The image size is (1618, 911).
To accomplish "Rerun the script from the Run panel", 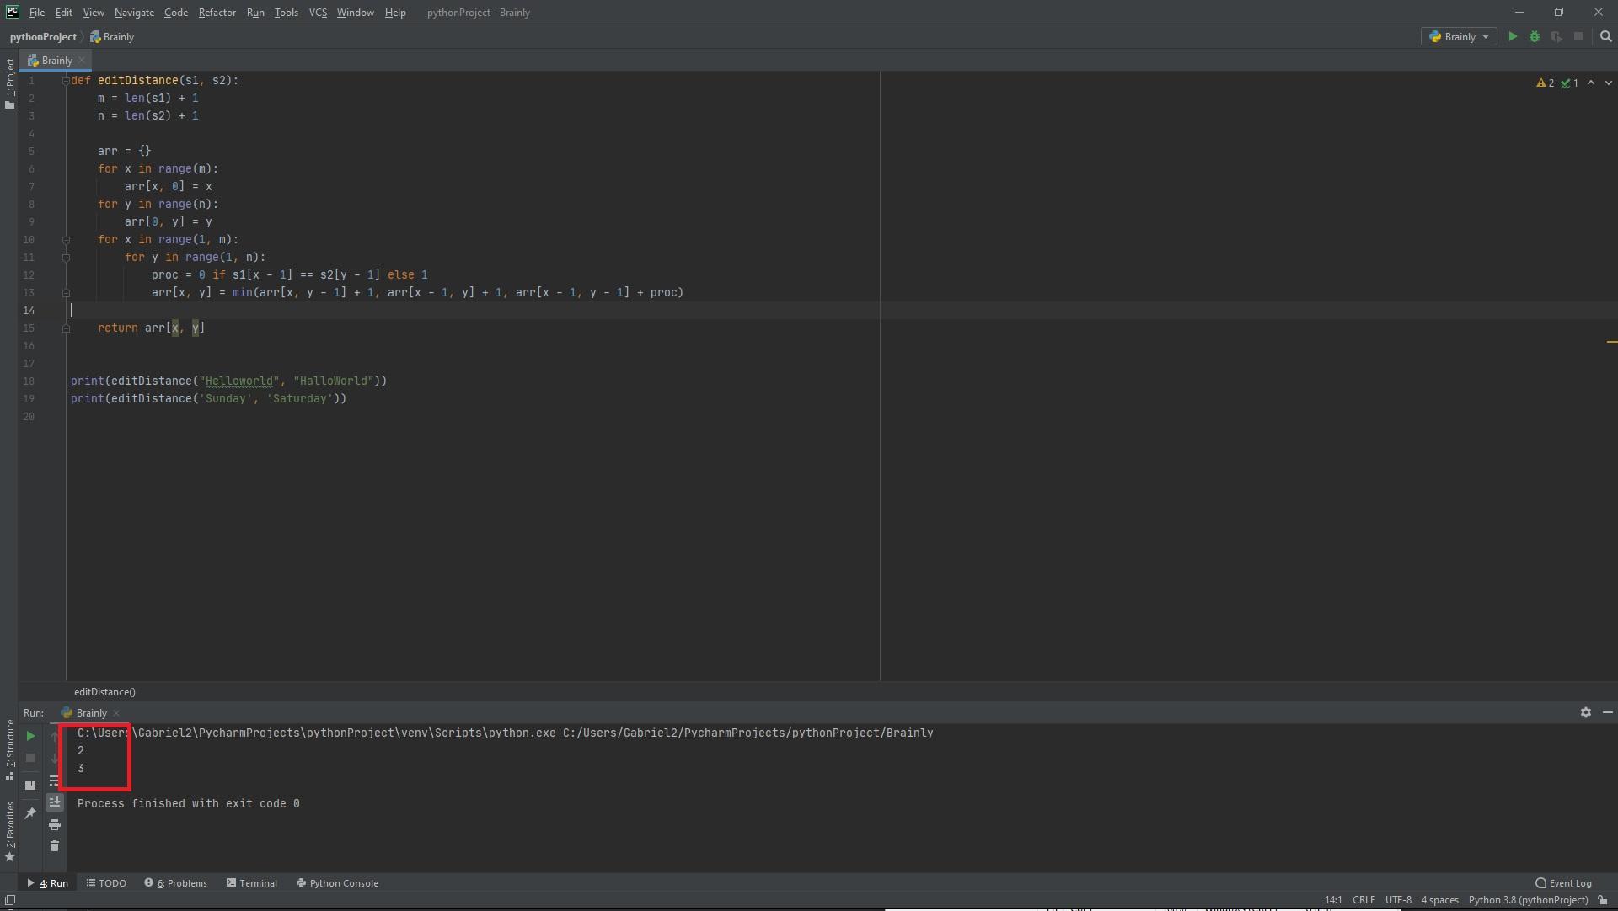I will click(x=30, y=736).
